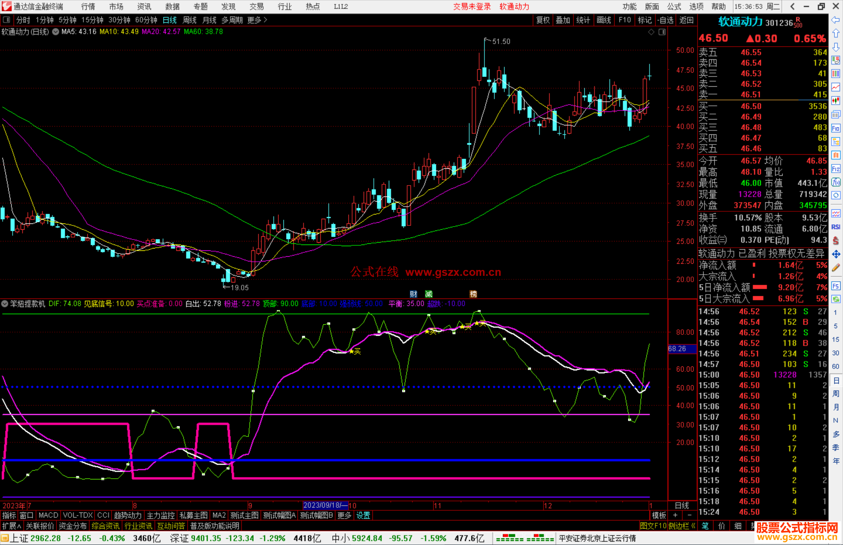Click the F12 trading icon in sidebar

836,169
